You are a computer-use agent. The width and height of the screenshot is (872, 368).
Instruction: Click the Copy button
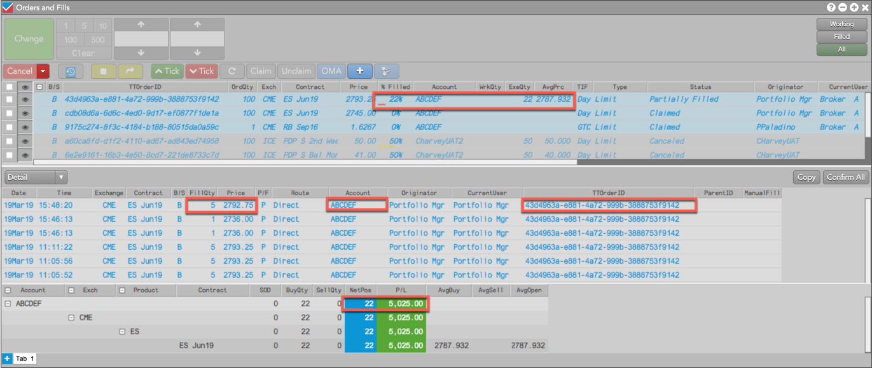[806, 177]
